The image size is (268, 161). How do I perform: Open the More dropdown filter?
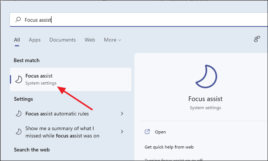pyautogui.click(x=113, y=40)
